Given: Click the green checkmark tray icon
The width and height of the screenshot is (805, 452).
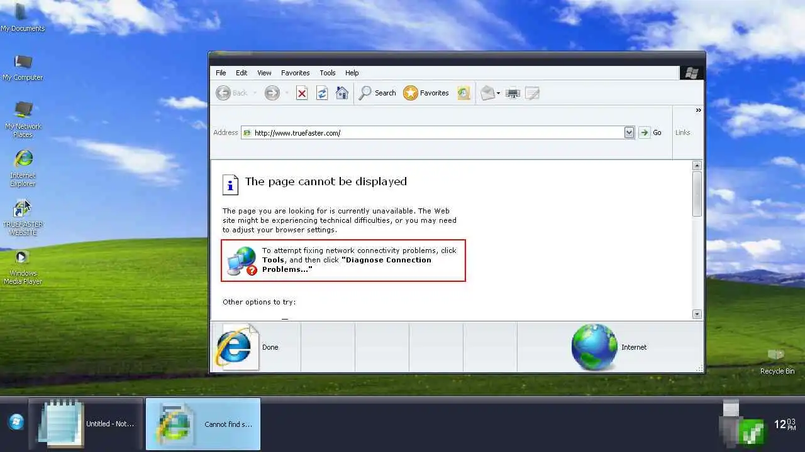Looking at the screenshot, I should (x=752, y=432).
